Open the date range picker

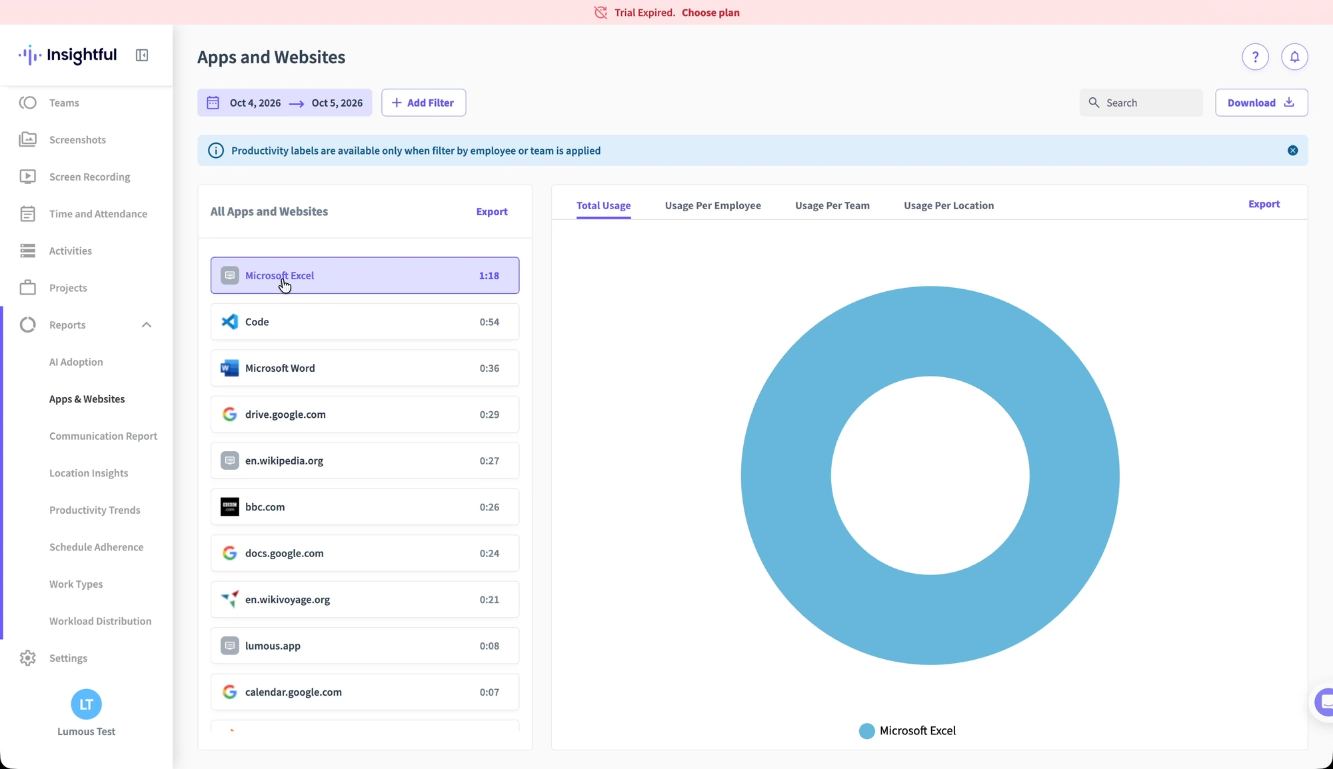point(285,103)
